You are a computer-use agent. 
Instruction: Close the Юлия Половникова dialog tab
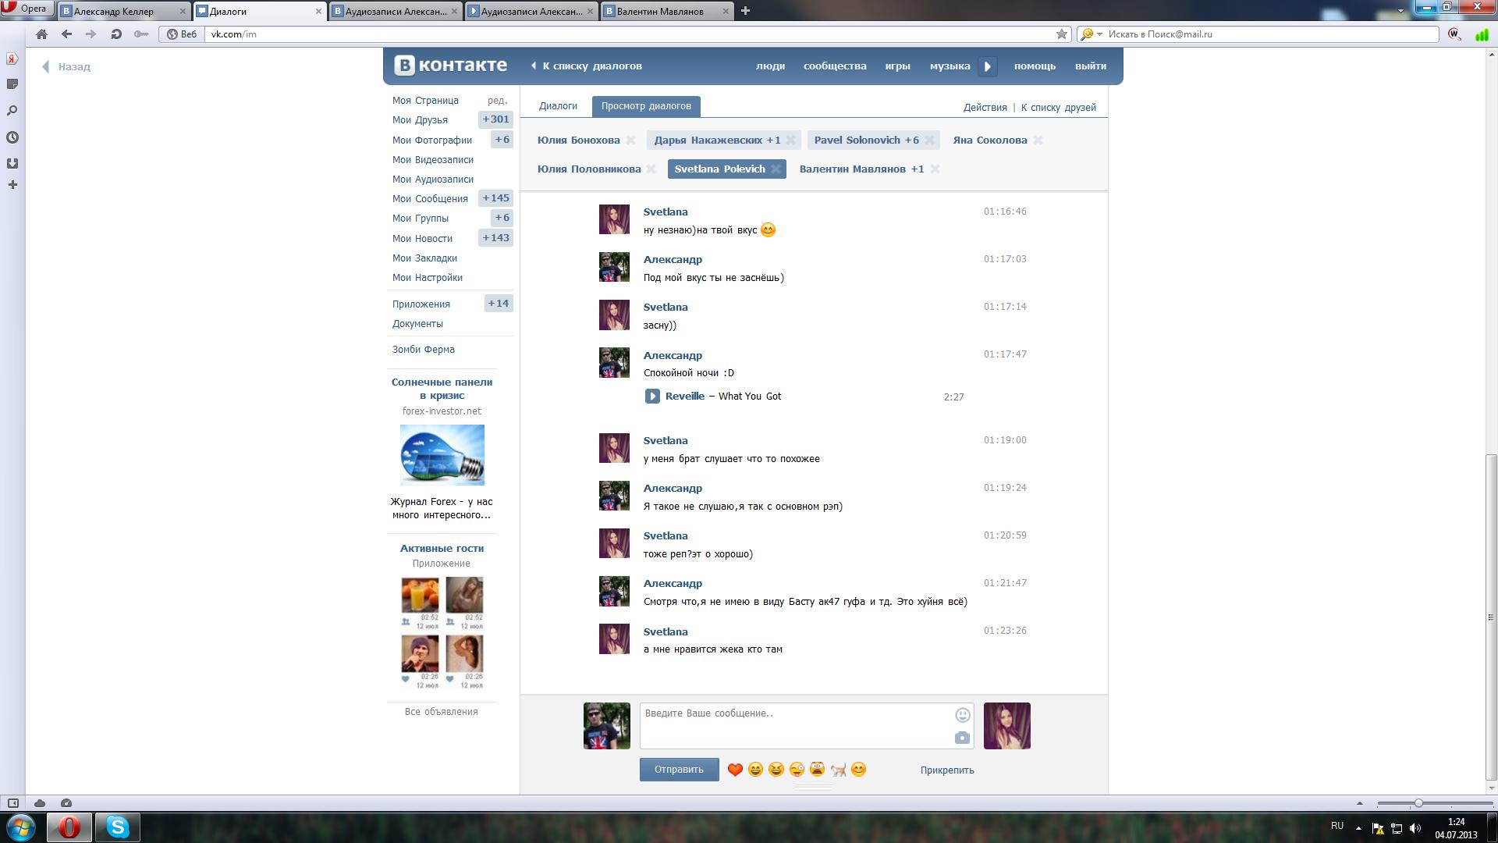[x=651, y=169]
